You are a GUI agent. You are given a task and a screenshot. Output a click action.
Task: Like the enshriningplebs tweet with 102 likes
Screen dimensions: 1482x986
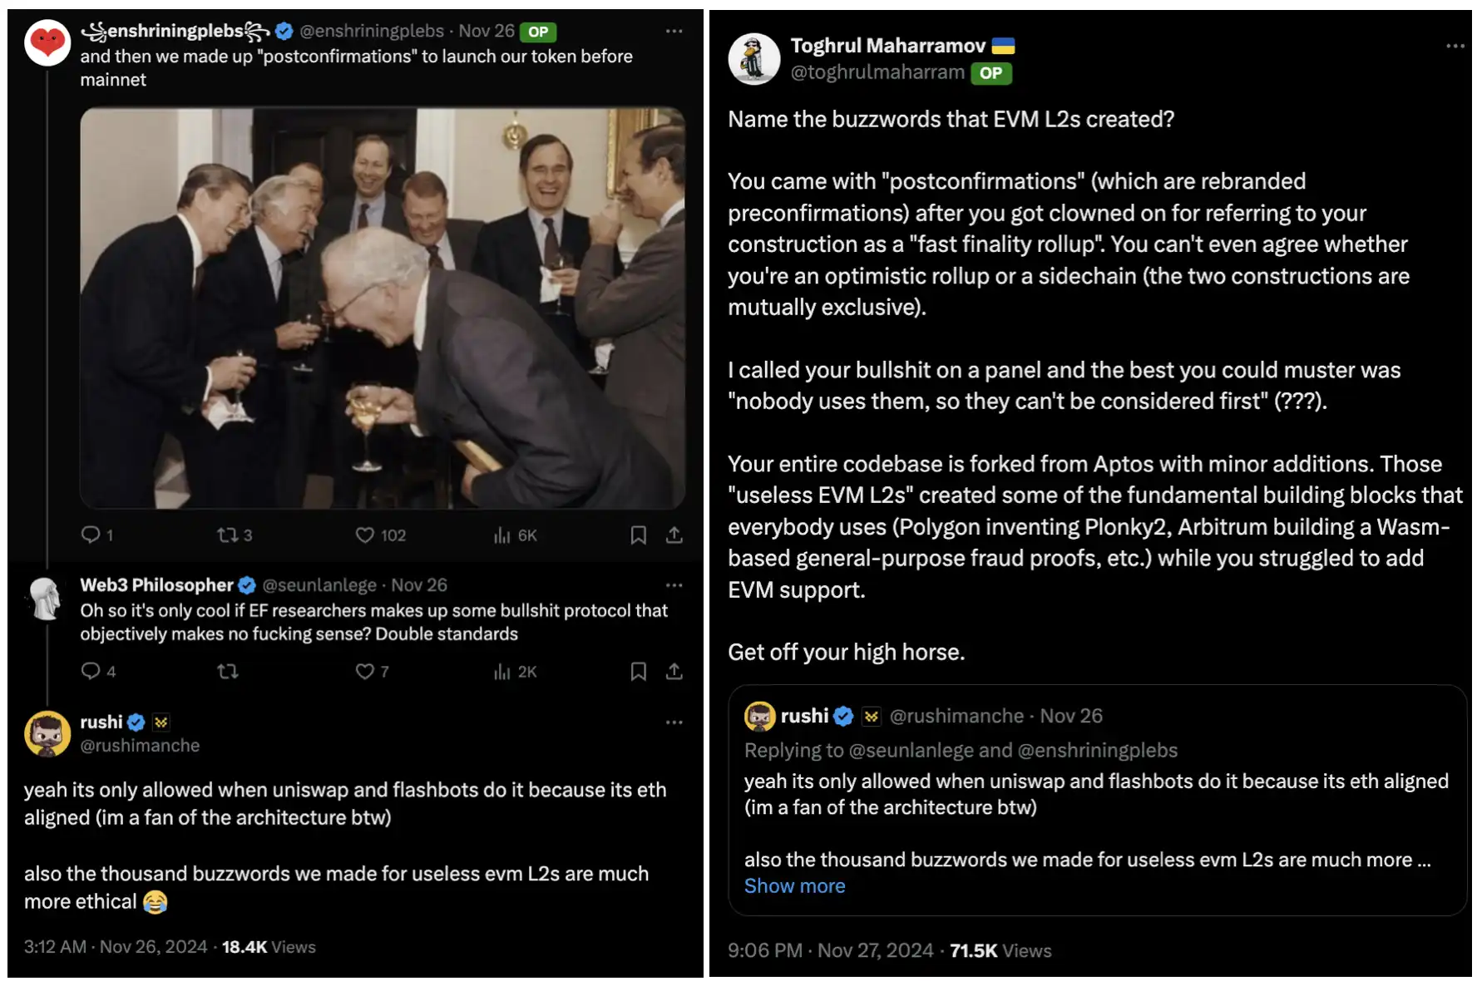click(x=365, y=535)
